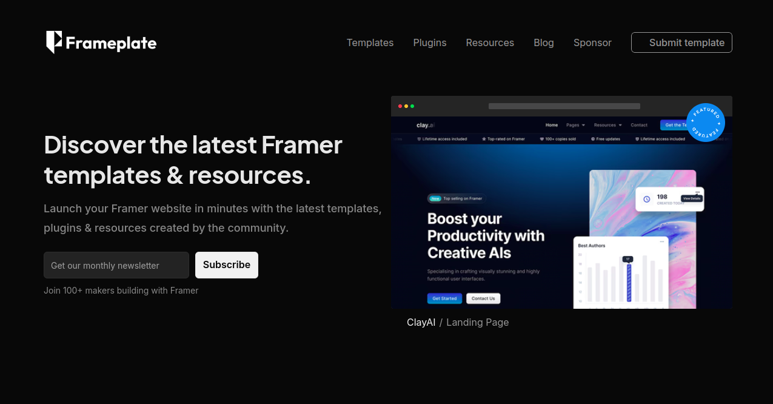Open the ClayAI title link
This screenshot has width=773, height=404.
pos(421,322)
